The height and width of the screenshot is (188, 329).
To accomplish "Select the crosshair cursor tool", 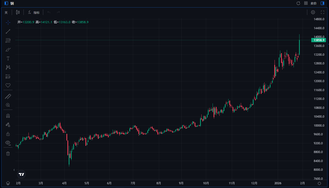I will pos(8,22).
